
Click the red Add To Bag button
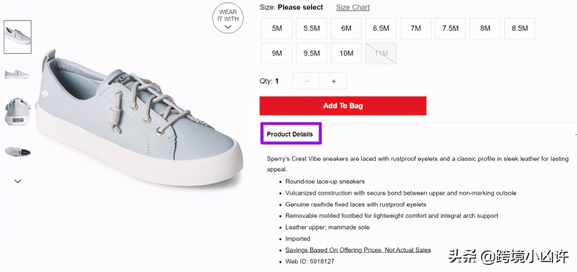[x=343, y=106]
